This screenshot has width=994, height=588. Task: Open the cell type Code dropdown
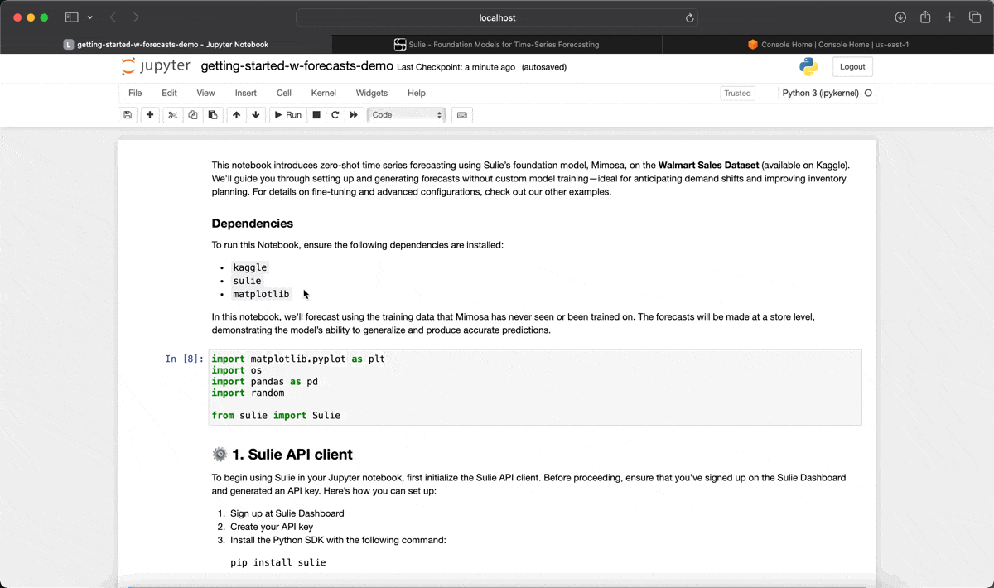[x=406, y=115]
